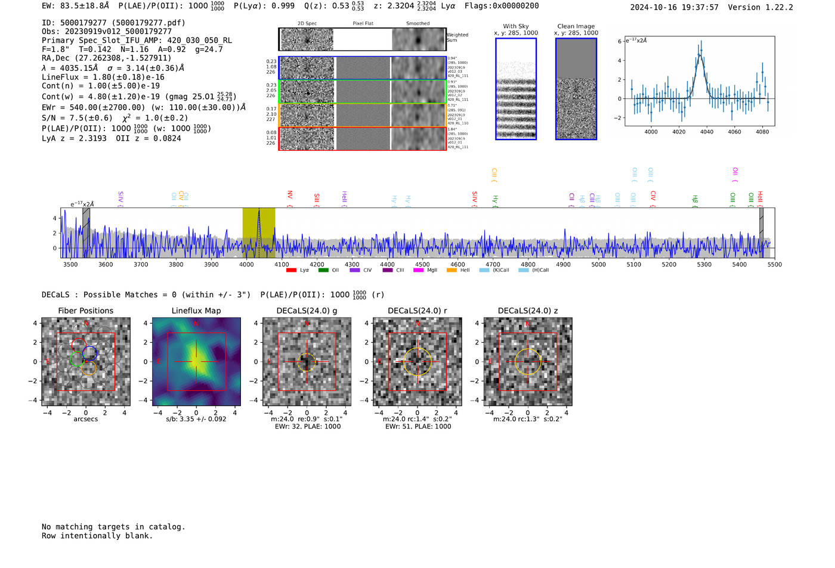835x568 pixels.
Task: Click the Cont(n) = 1.00(±5.00)e-19 line
Action: [101, 86]
